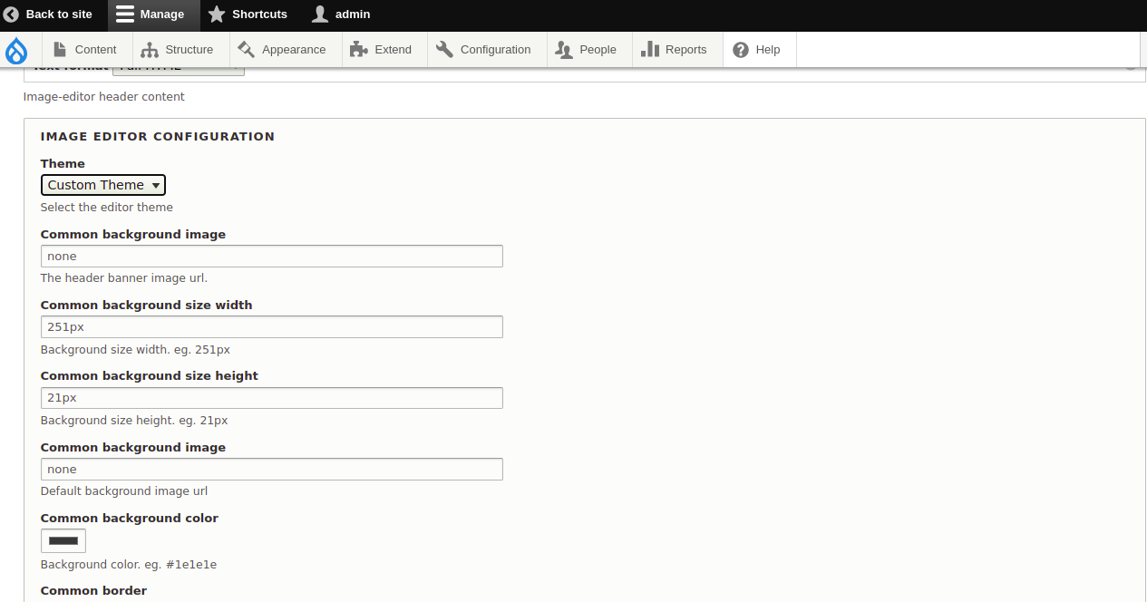Image resolution: width=1147 pixels, height=602 pixels.
Task: Click the Configuration wrench icon
Action: [442, 50]
